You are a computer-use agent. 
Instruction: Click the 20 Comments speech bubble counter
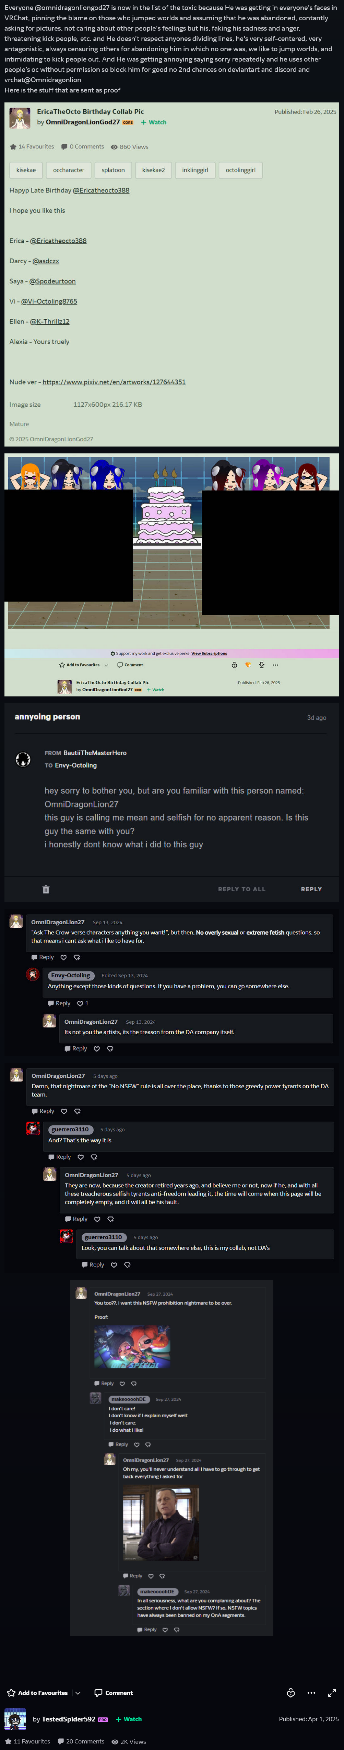[81, 1741]
